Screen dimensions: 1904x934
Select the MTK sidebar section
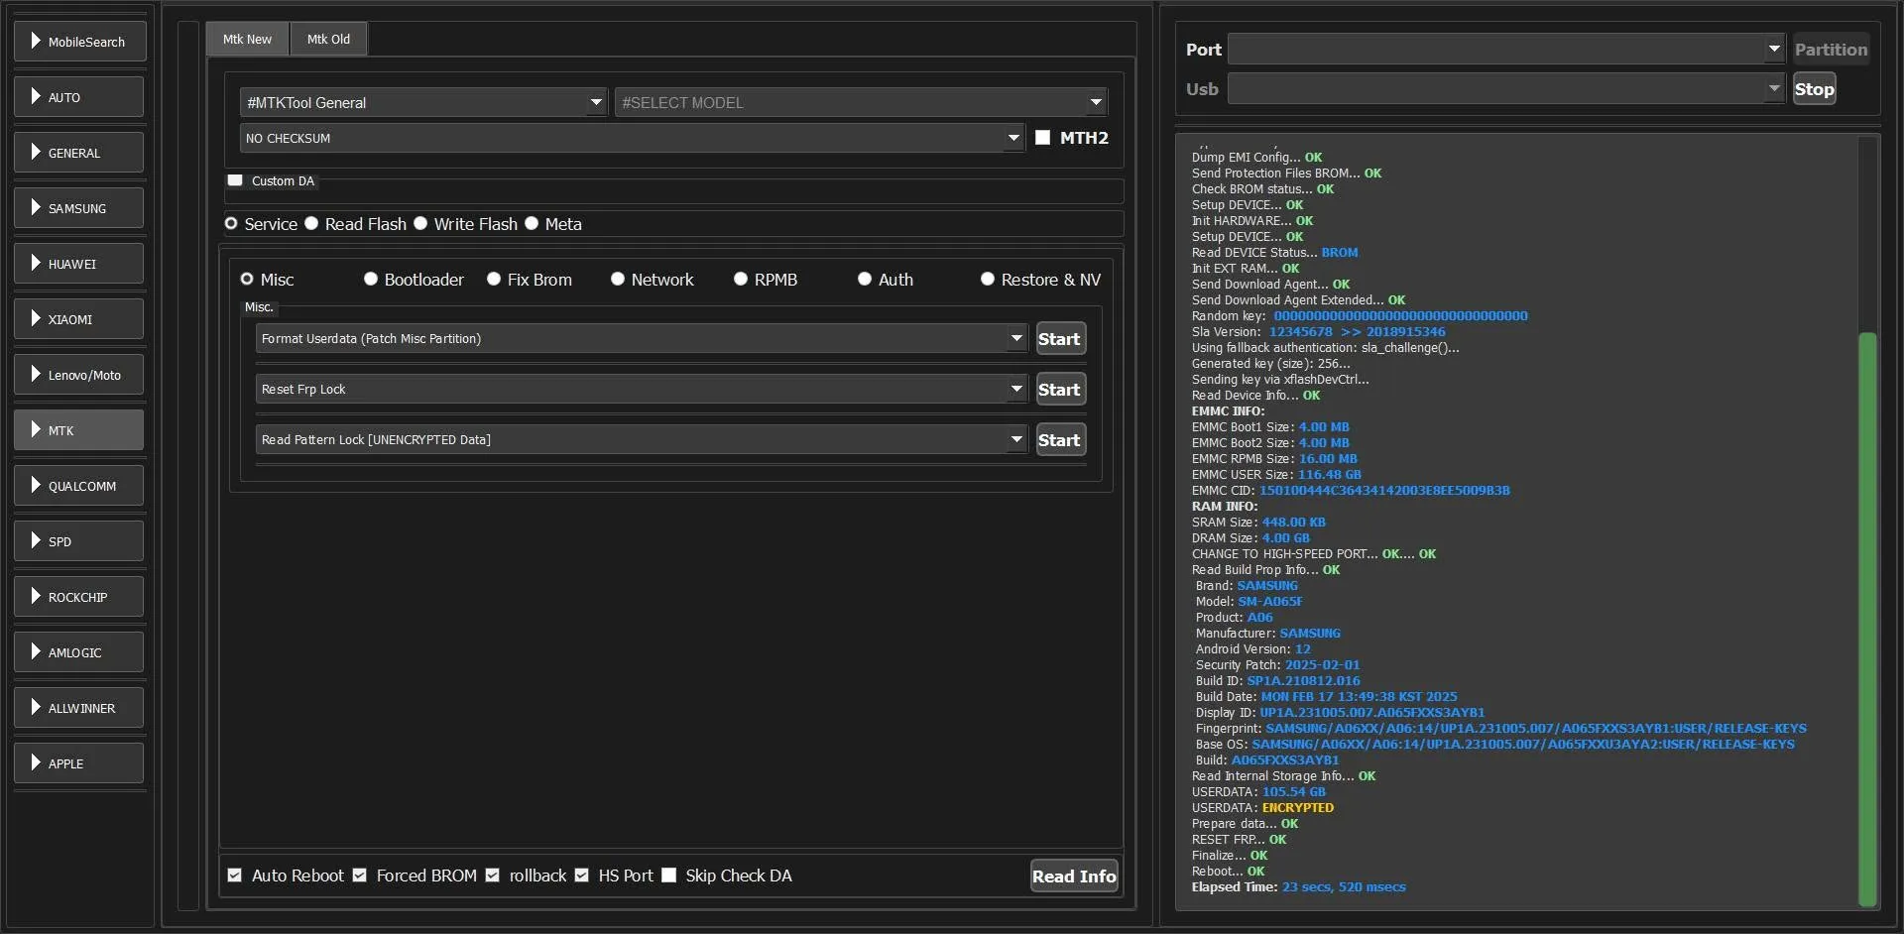click(80, 430)
